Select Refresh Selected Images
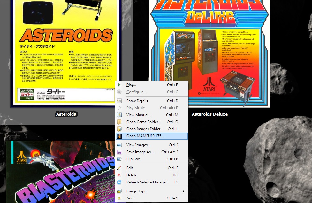The width and height of the screenshot is (312, 203). point(152,182)
